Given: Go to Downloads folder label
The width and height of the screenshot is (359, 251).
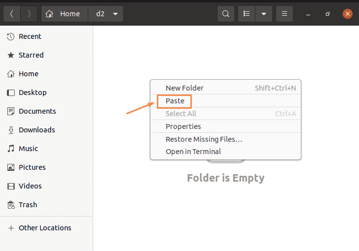Looking at the screenshot, I should click(37, 130).
